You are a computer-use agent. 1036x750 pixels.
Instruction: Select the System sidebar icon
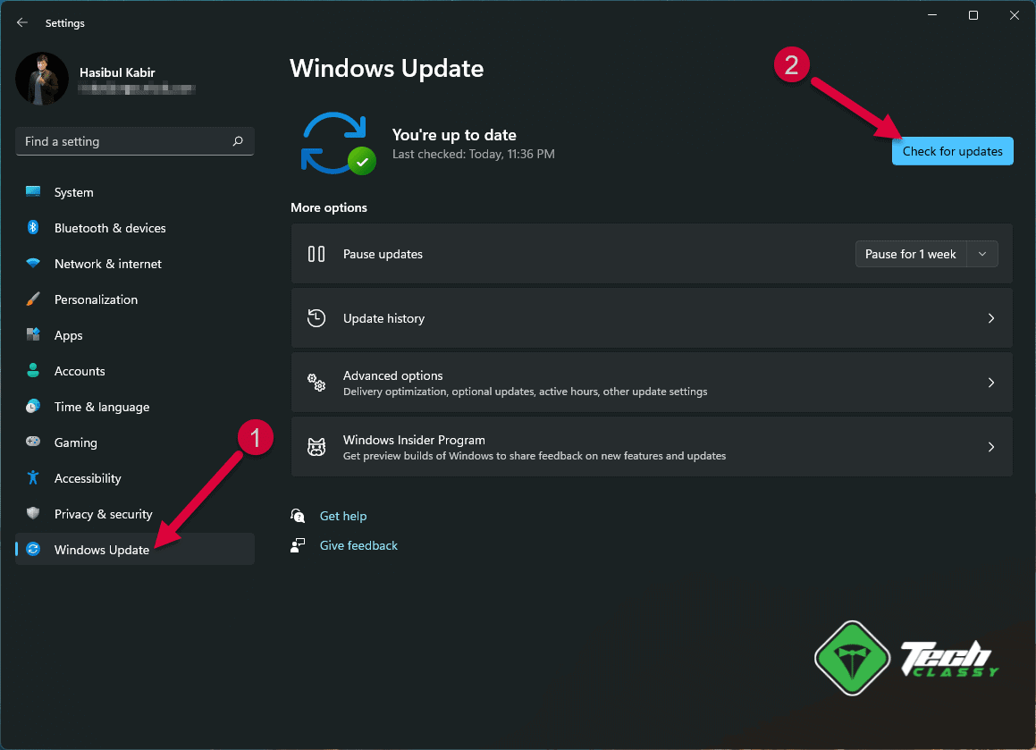click(33, 191)
